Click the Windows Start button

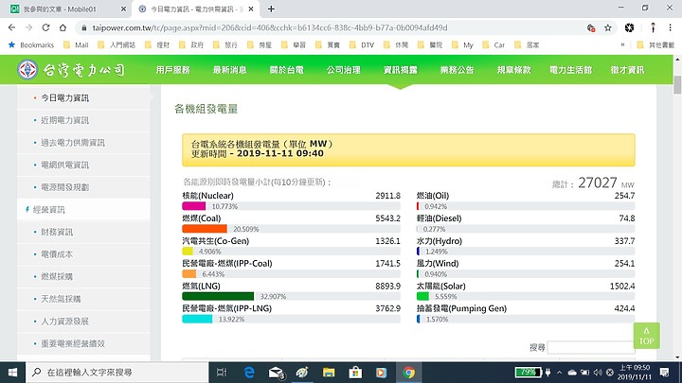[12, 373]
